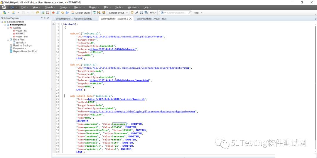Click the HP logo icon

(x=4, y=7)
